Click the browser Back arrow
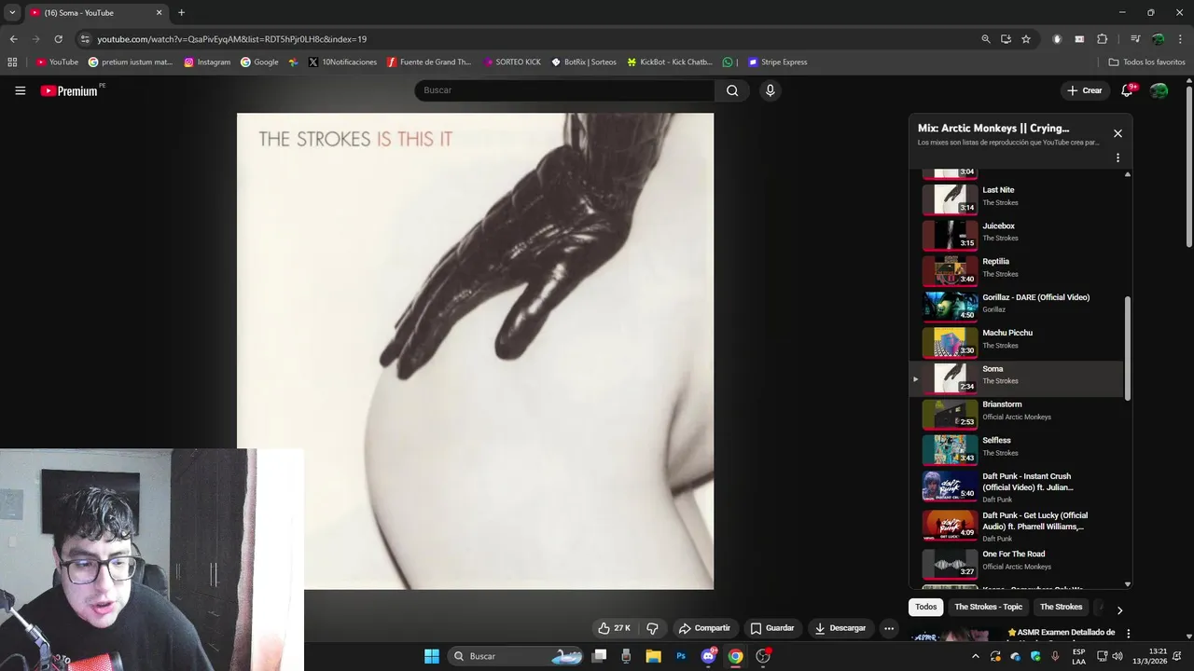The height and width of the screenshot is (671, 1194). (x=13, y=39)
